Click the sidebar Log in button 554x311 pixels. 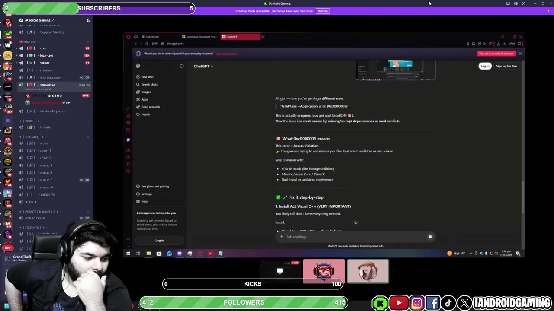160,241
